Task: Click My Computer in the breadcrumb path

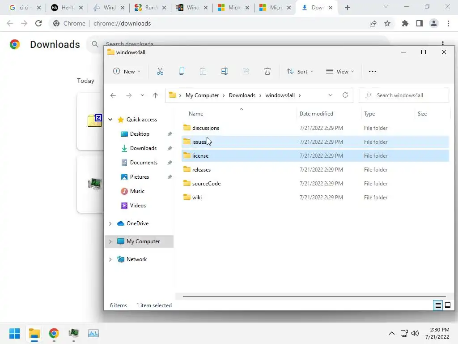Action: [202, 95]
